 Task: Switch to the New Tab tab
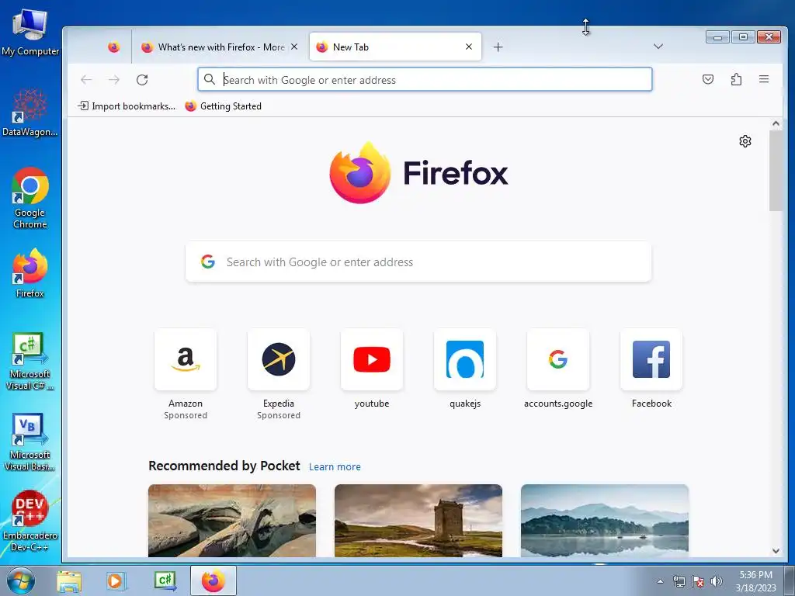tap(395, 47)
